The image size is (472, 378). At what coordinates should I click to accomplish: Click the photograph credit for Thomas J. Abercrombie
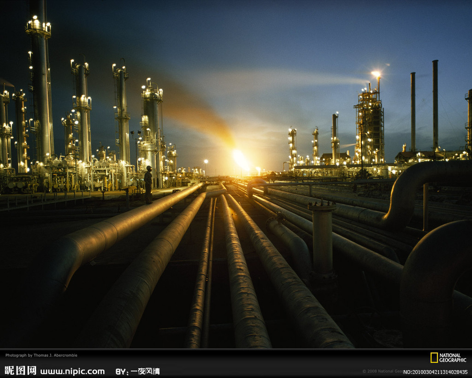coord(41,355)
